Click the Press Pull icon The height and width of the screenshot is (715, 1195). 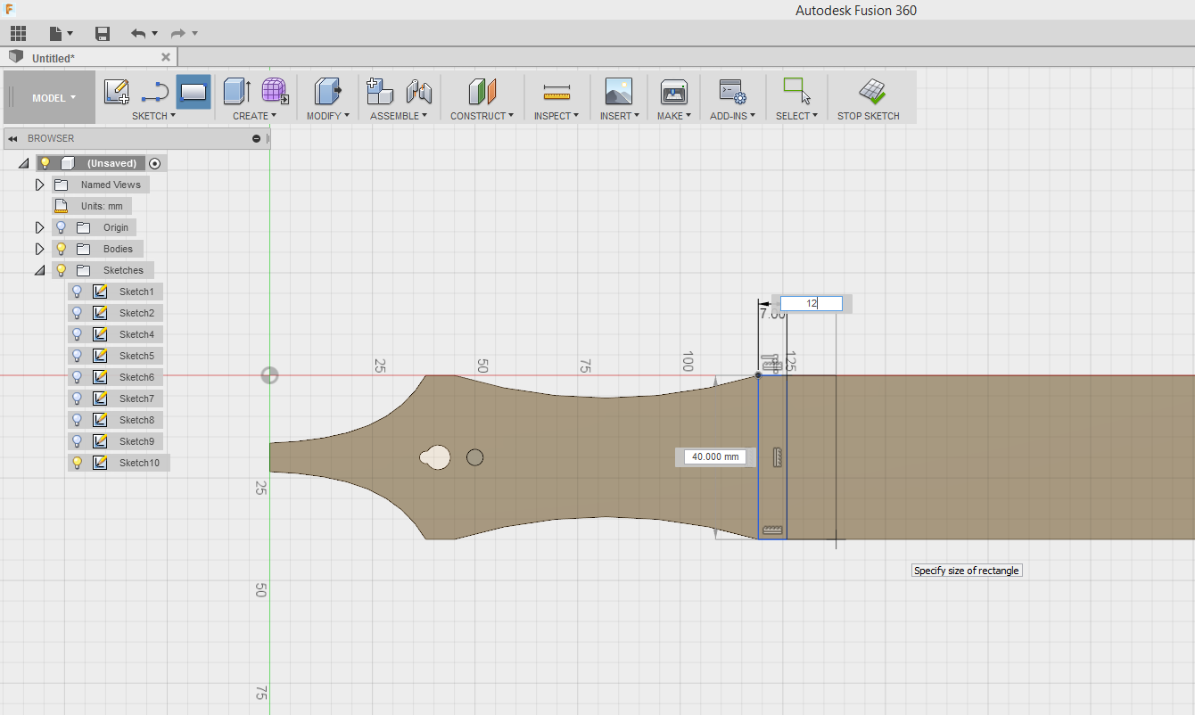pos(328,91)
